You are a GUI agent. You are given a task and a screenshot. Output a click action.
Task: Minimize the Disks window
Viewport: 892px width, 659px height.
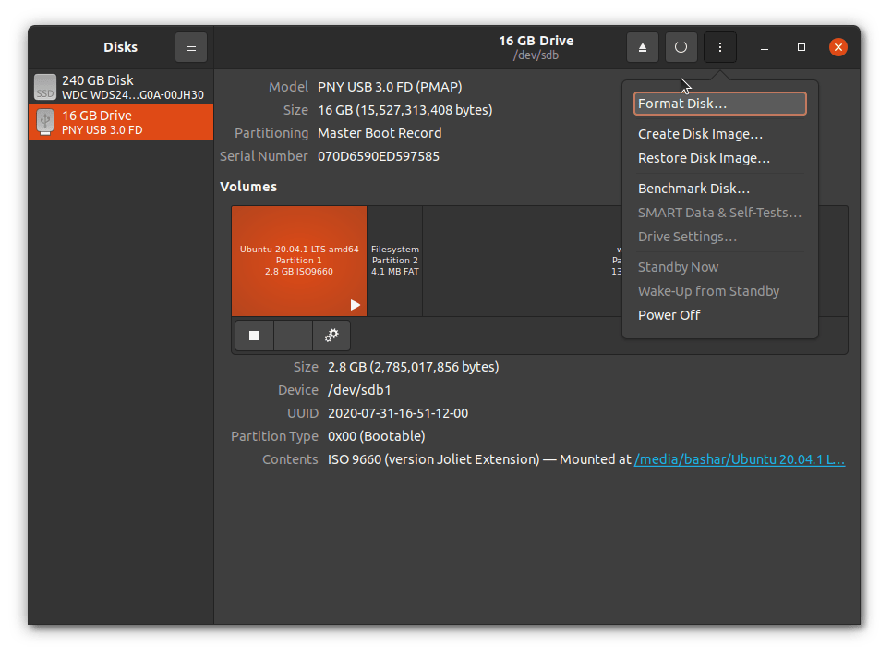(x=765, y=47)
